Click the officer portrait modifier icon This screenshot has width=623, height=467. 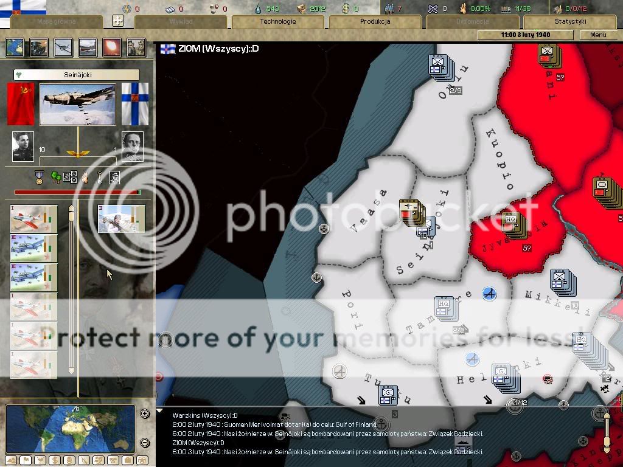click(114, 177)
